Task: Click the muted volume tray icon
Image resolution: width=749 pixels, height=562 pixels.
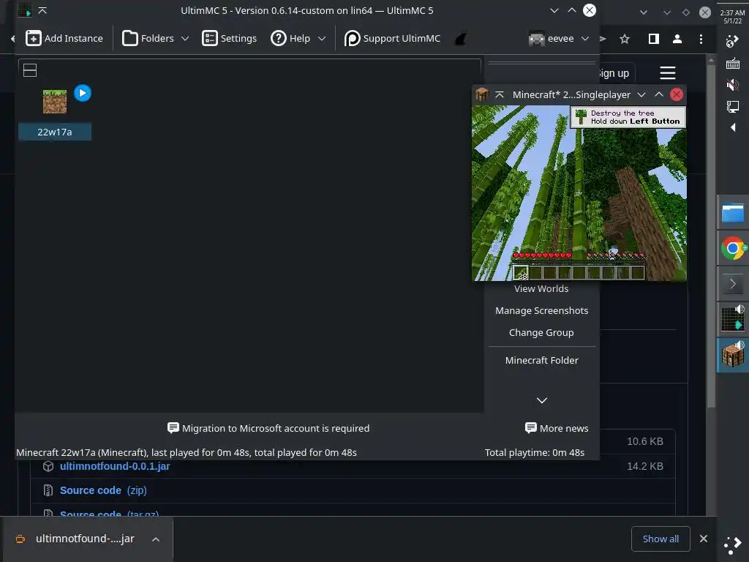Action: point(733,85)
